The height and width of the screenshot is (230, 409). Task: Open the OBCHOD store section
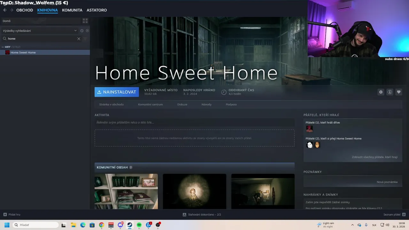[x=25, y=10]
